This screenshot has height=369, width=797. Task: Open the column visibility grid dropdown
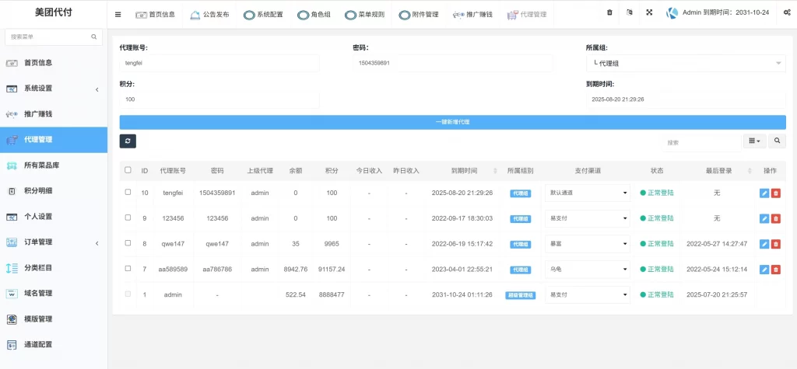754,141
